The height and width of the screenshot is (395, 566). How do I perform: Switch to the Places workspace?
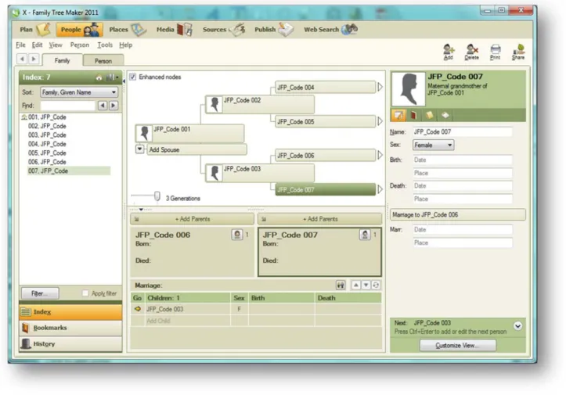click(127, 30)
